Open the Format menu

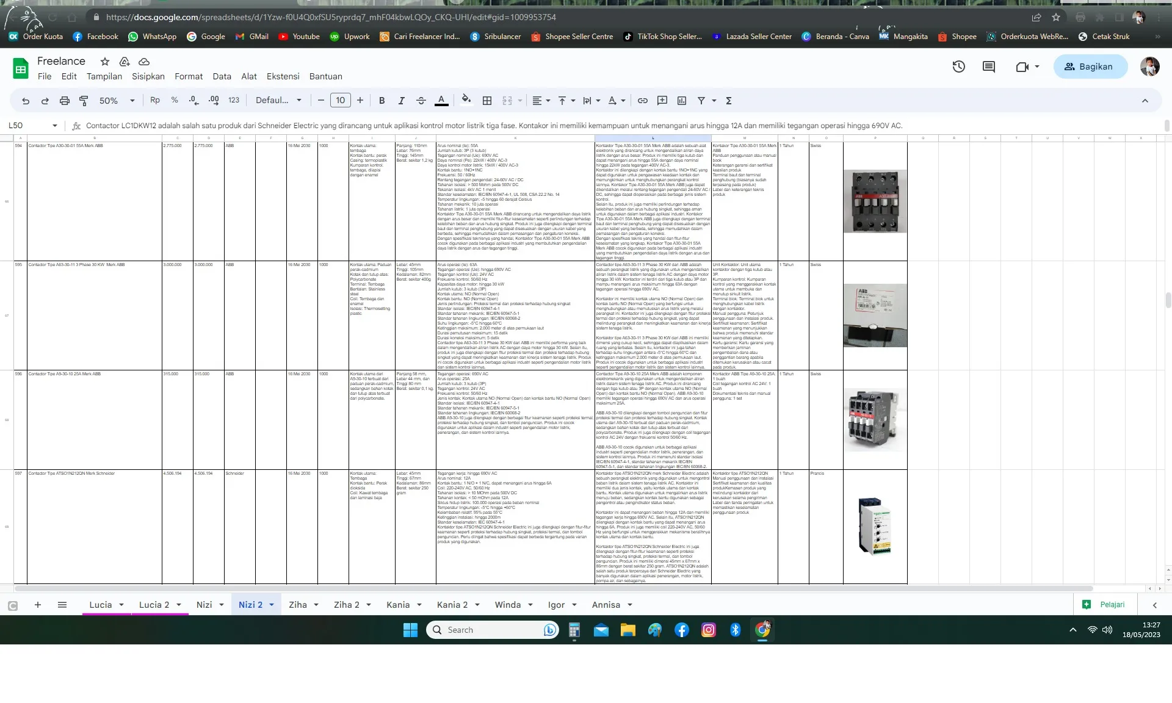[189, 76]
